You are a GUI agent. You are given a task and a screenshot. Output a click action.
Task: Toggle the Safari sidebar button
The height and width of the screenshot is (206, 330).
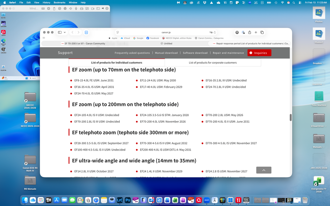click(60, 32)
